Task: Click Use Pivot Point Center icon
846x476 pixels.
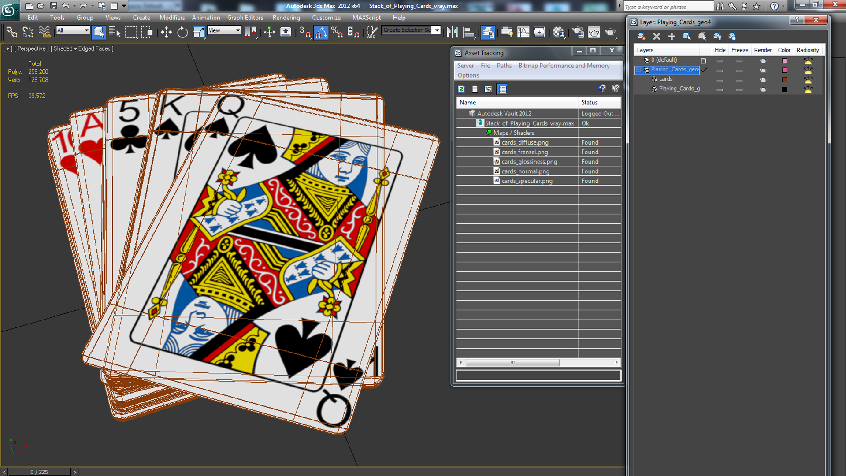Action: point(250,32)
